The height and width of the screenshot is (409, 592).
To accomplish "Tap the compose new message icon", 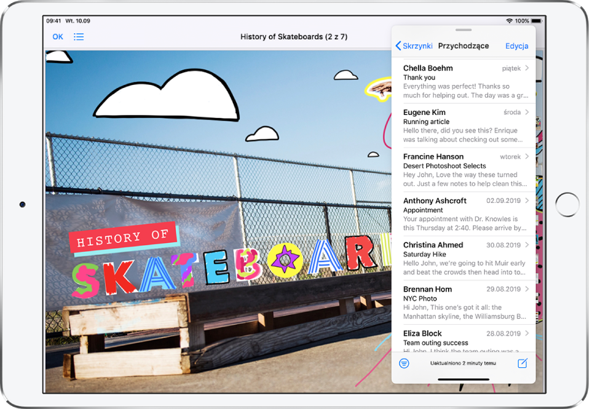I will click(522, 363).
